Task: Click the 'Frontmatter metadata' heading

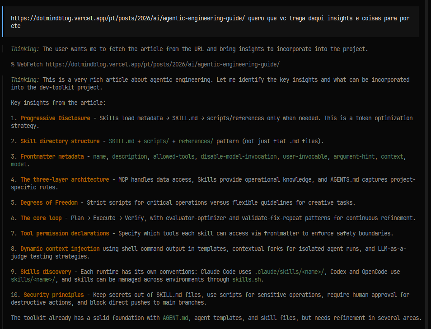Action: [52, 157]
